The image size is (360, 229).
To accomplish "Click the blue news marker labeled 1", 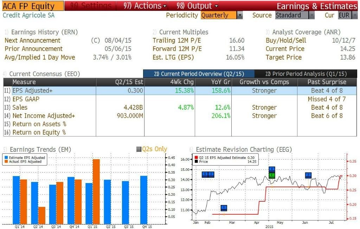I will coord(224,208).
